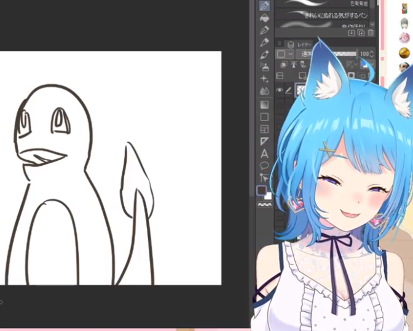This screenshot has width=413, height=331.
Task: Toggle clip to layer below
Action: pos(284,64)
